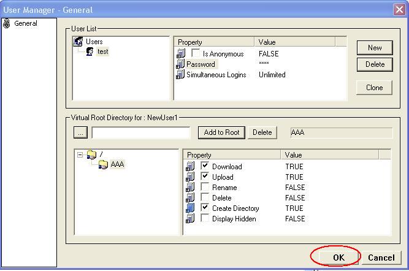
Task: Click the directory path input field
Action: point(141,132)
